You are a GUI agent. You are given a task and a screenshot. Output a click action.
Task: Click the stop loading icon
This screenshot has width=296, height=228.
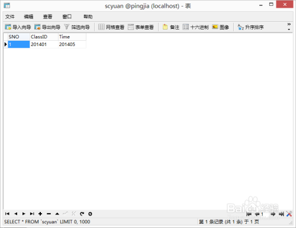[90, 214]
